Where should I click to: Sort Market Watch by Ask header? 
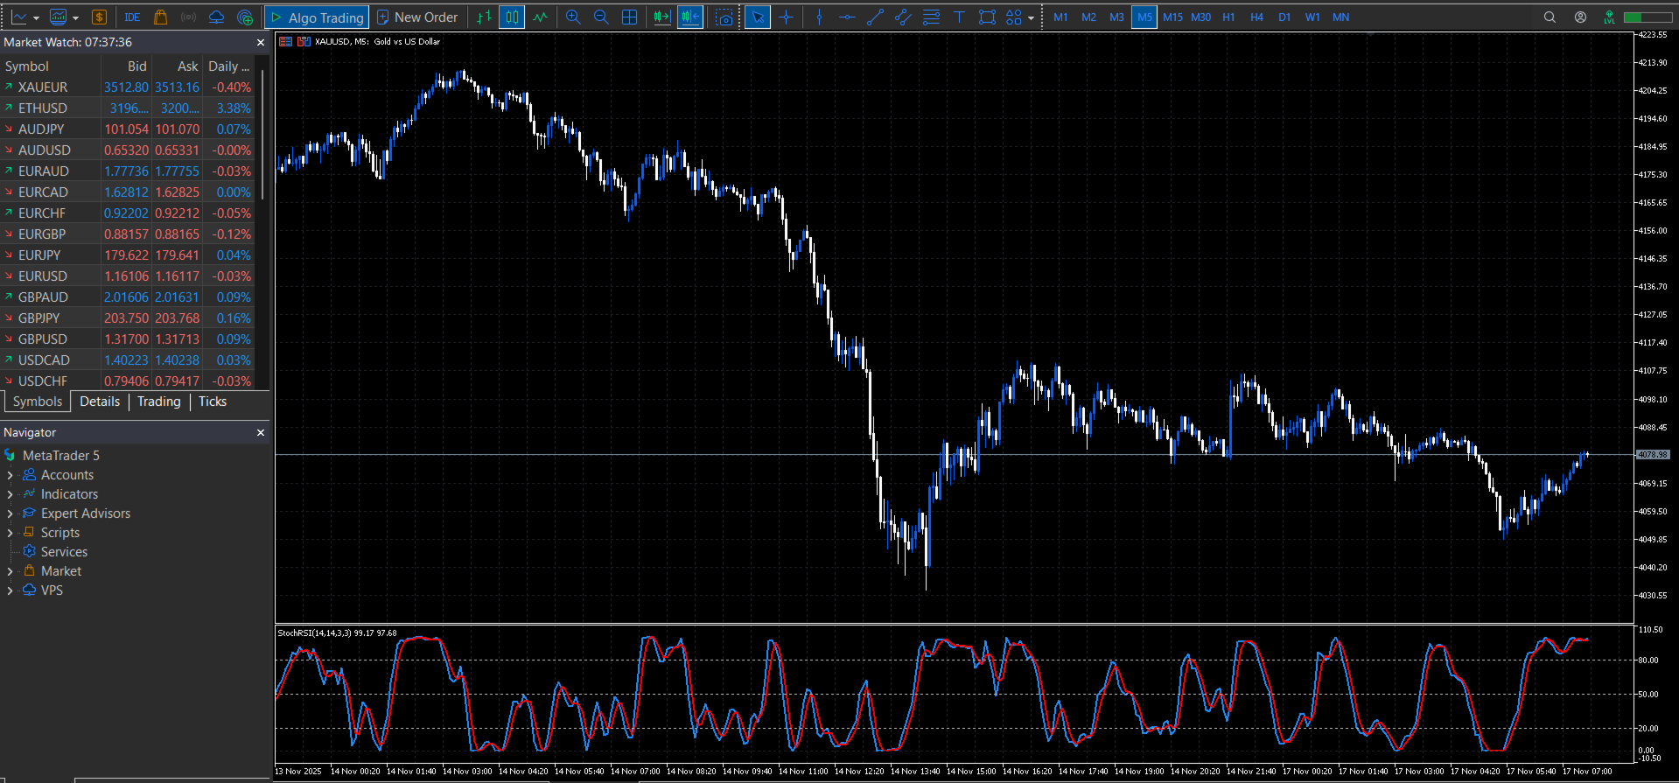(178, 66)
